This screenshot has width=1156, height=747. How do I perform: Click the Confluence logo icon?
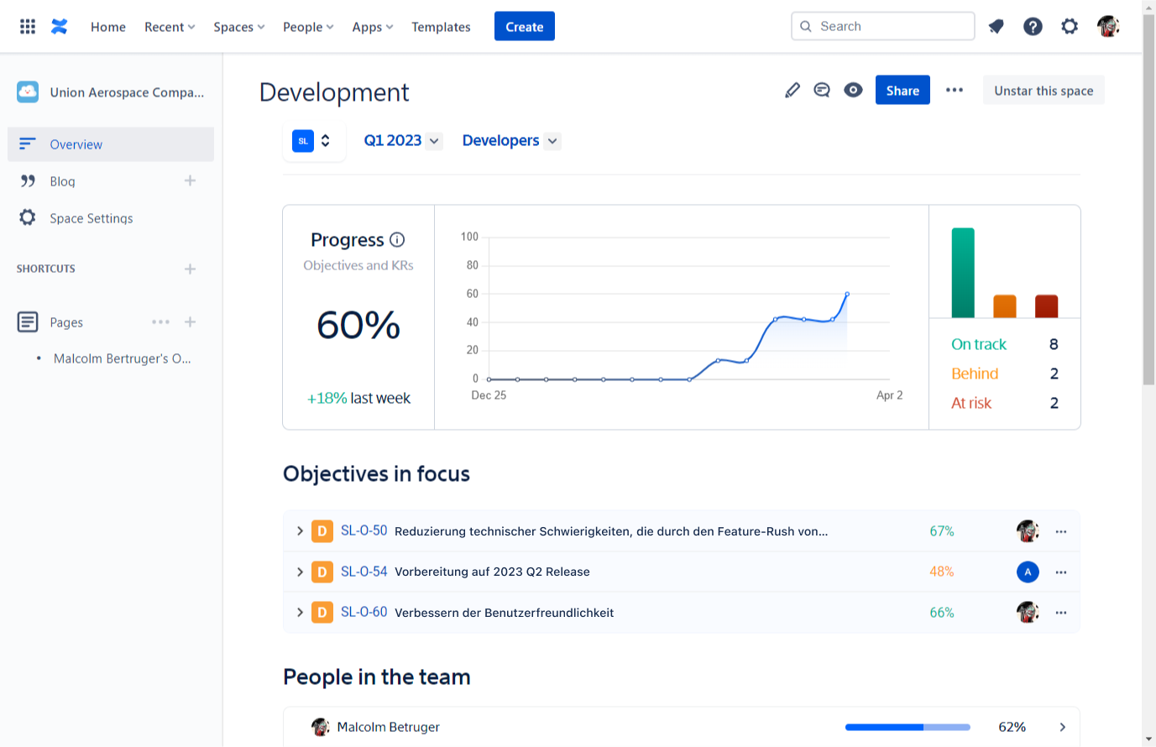pyautogui.click(x=59, y=26)
